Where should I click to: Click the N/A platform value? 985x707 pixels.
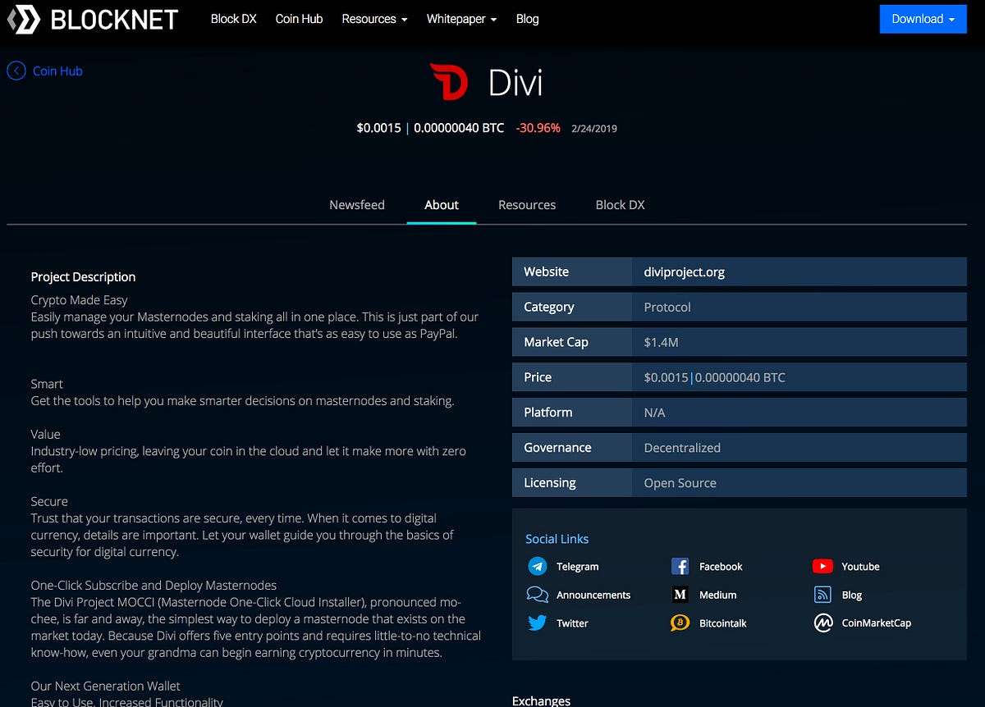coord(654,413)
